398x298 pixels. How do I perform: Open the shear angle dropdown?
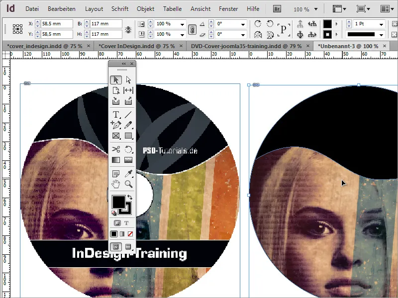click(x=243, y=34)
